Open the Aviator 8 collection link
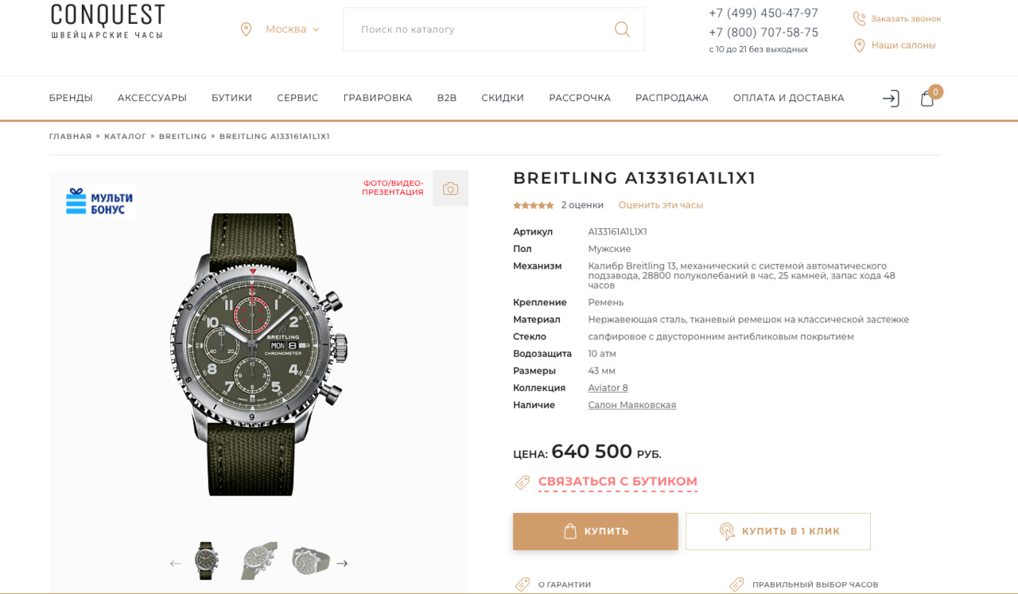Viewport: 1018px width, 594px height. tap(608, 388)
